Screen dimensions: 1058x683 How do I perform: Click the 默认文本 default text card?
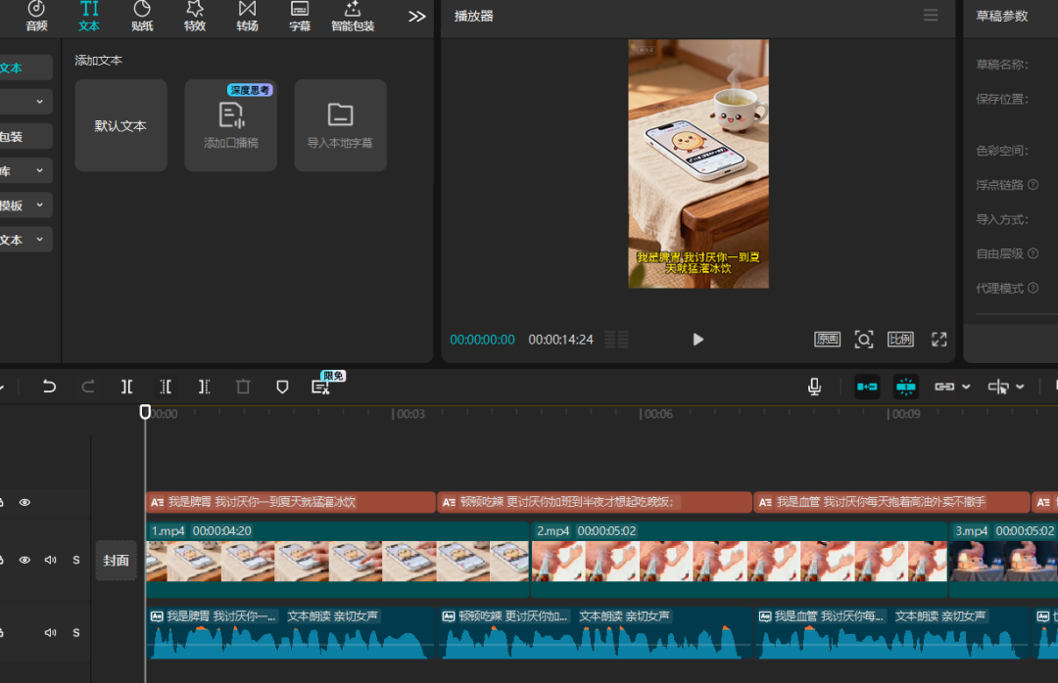click(120, 125)
